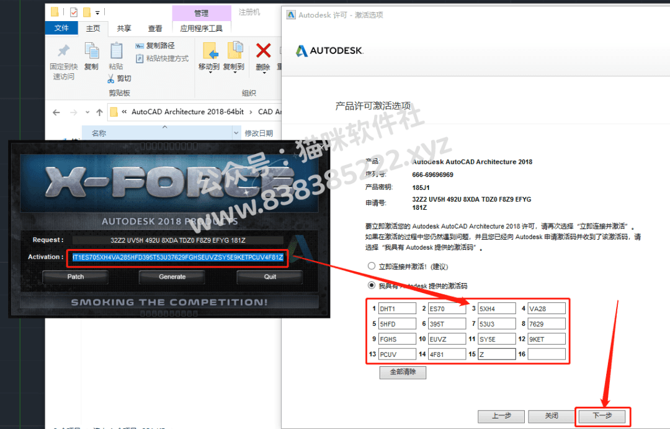The height and width of the screenshot is (429, 670).
Task: Click the Activation field in X-Force
Action: coord(178,258)
